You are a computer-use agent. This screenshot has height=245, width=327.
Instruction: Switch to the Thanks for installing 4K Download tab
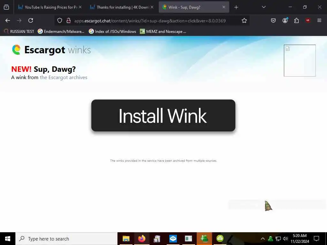121,7
